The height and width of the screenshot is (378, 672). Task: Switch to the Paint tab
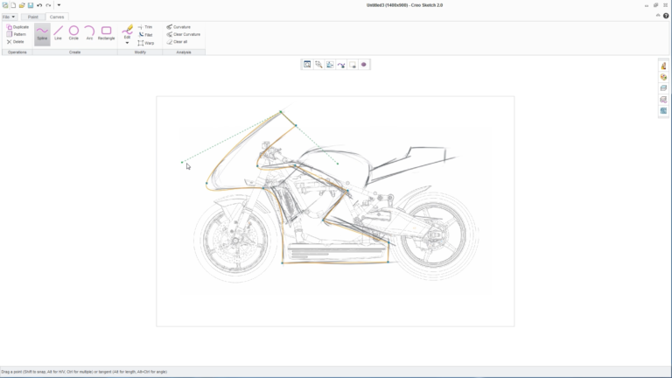[x=33, y=17]
